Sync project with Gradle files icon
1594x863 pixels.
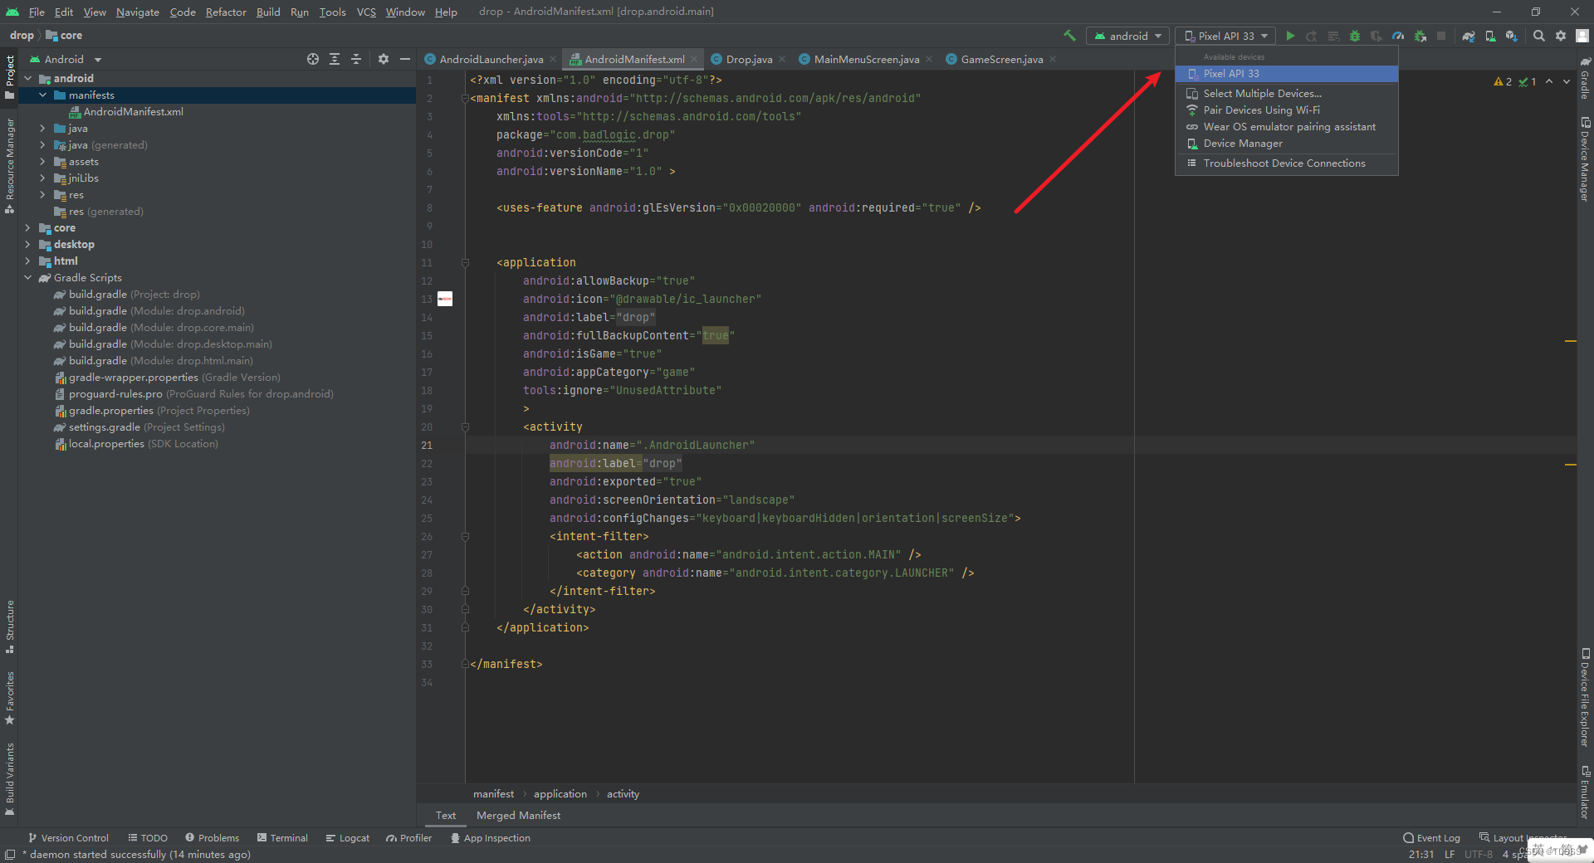pos(1469,36)
